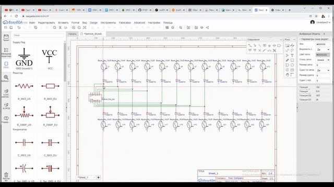Select the Text drawing tool
Viewport: 334px width, 187px height.
click(292, 55)
